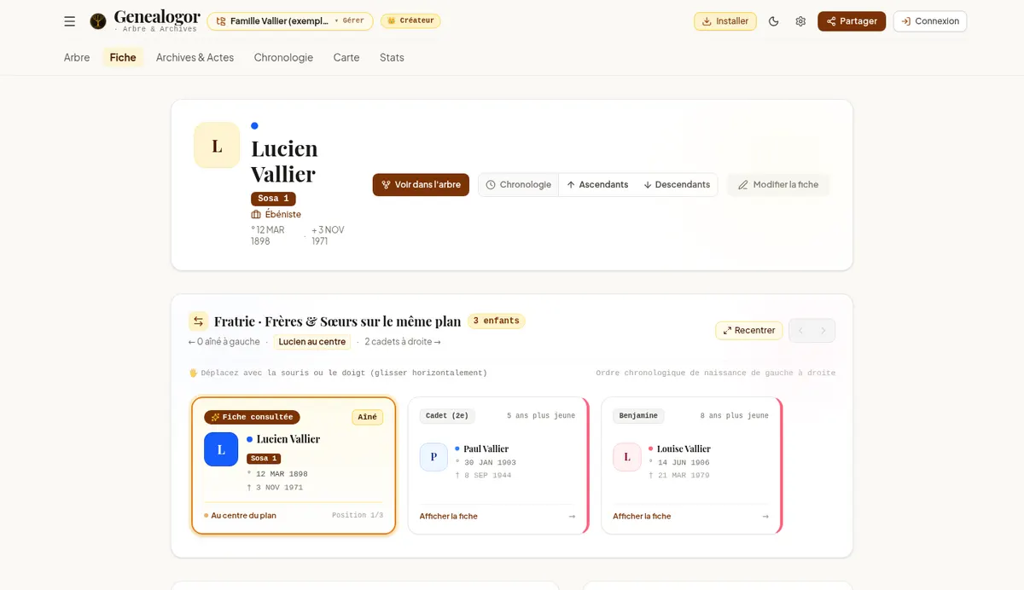
Task: Open Afficher la fiche for Louise Vallier
Action: tap(642, 517)
